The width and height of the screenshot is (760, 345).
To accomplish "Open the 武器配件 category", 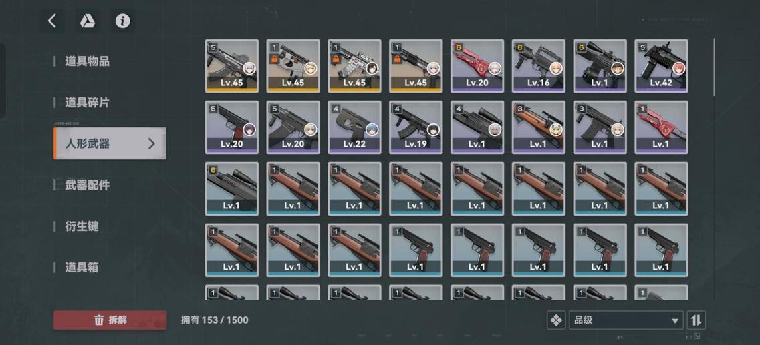I will click(x=88, y=185).
